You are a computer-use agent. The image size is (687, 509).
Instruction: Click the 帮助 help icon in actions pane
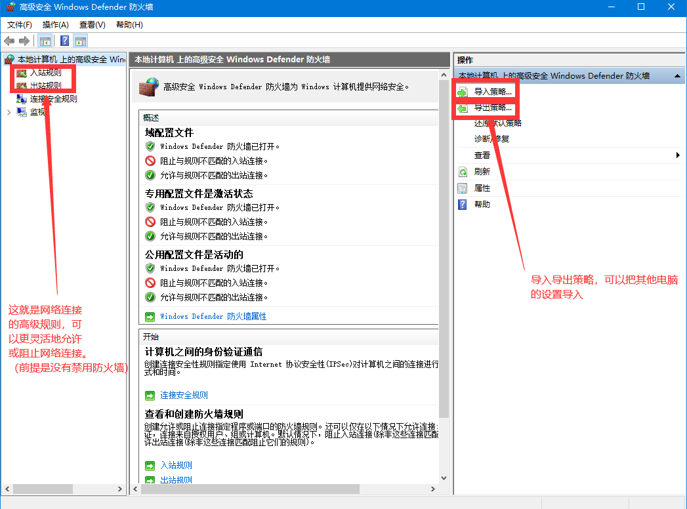[x=463, y=205]
